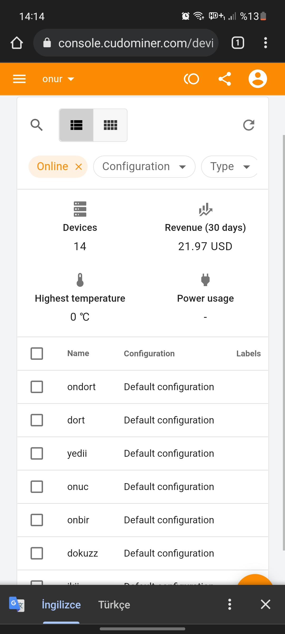Open the hamburger navigation menu
The width and height of the screenshot is (285, 634).
pos(19,79)
